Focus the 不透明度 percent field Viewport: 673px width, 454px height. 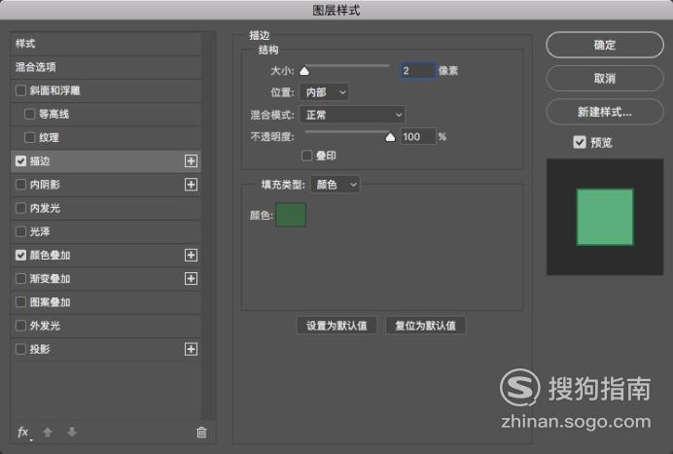[418, 136]
